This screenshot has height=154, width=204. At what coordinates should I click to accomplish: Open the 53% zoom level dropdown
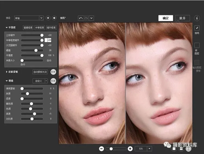tap(149, 149)
